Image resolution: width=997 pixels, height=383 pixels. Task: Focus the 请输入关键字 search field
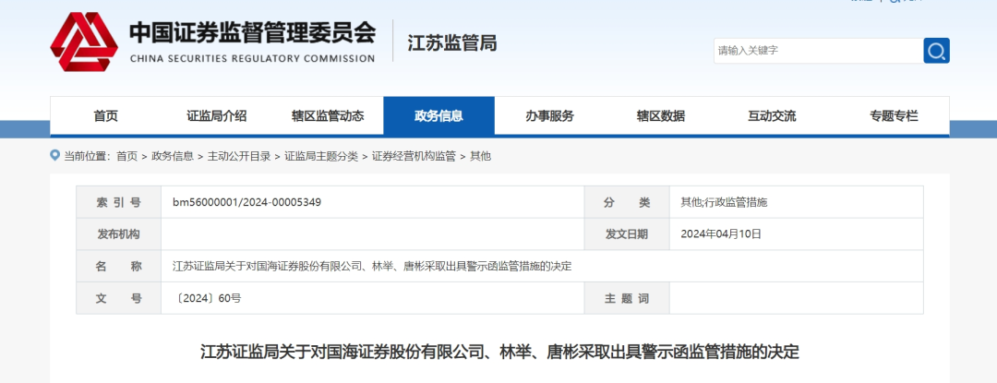click(x=818, y=51)
